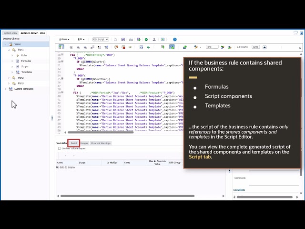305x229 pixels.
Task: Tick the Use two column layout checkbox
Action: tap(60, 148)
